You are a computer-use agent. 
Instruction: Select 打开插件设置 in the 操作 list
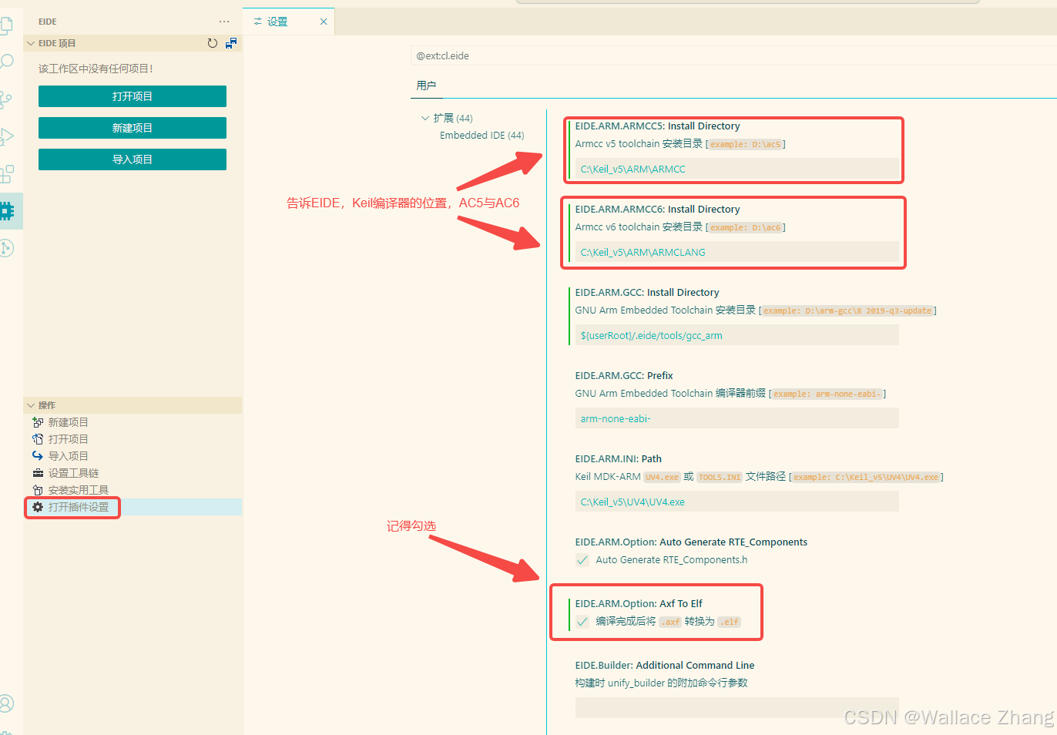(79, 507)
